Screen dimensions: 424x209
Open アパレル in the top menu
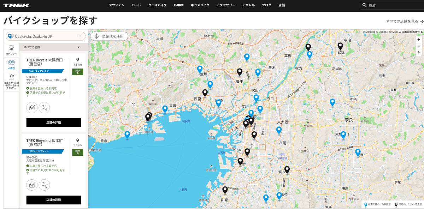click(x=249, y=5)
